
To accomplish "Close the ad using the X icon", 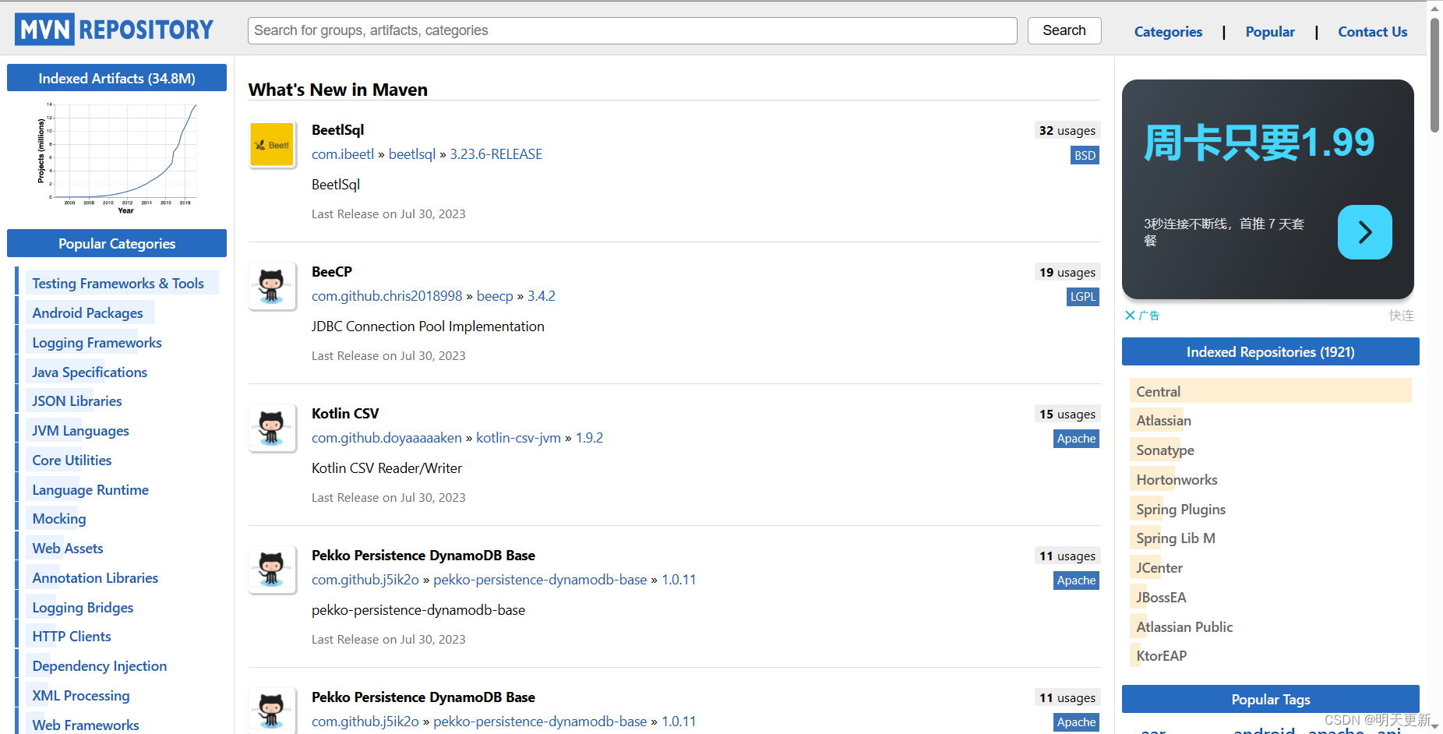I will [1130, 316].
